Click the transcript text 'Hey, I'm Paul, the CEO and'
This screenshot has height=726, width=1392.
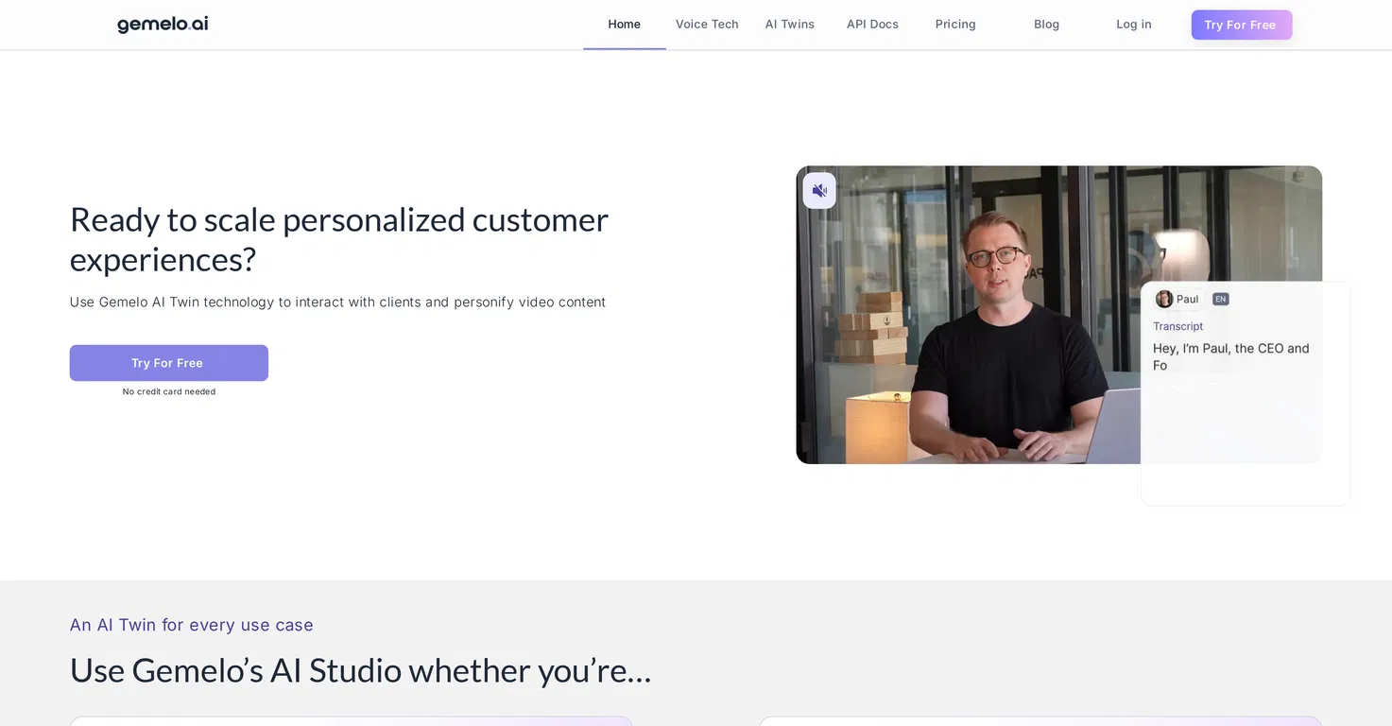[x=1230, y=348]
